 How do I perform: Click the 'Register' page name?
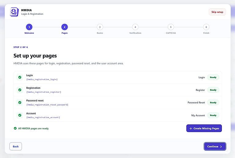(200, 90)
